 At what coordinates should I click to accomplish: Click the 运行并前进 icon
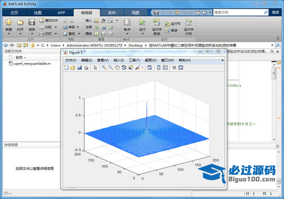[156, 22]
